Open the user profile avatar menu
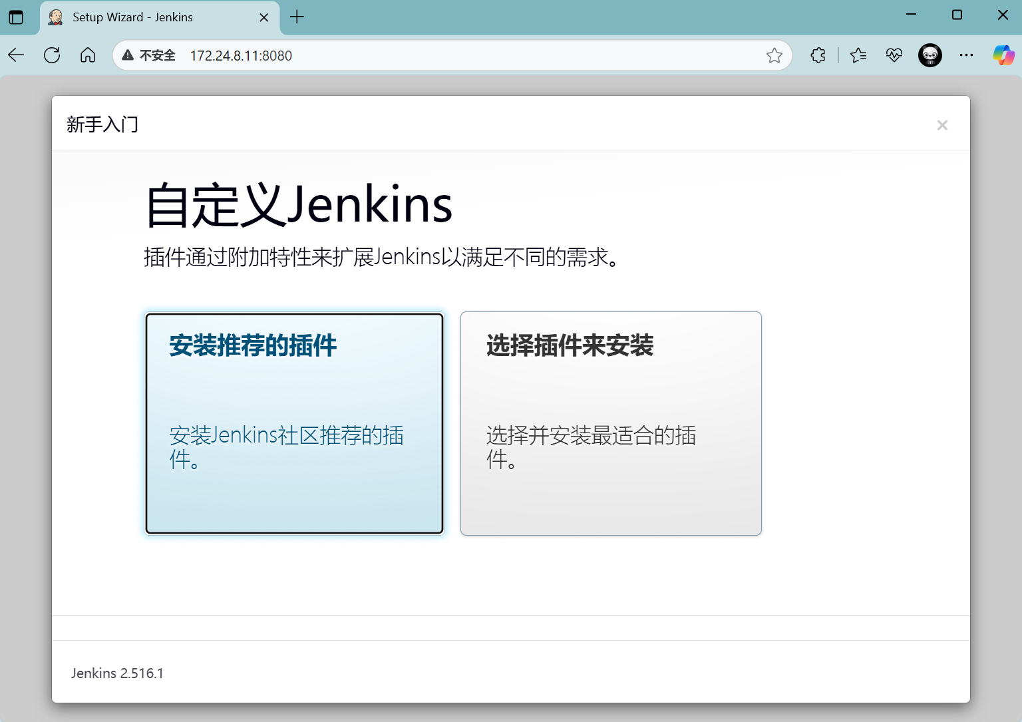This screenshot has height=722, width=1022. tap(930, 55)
